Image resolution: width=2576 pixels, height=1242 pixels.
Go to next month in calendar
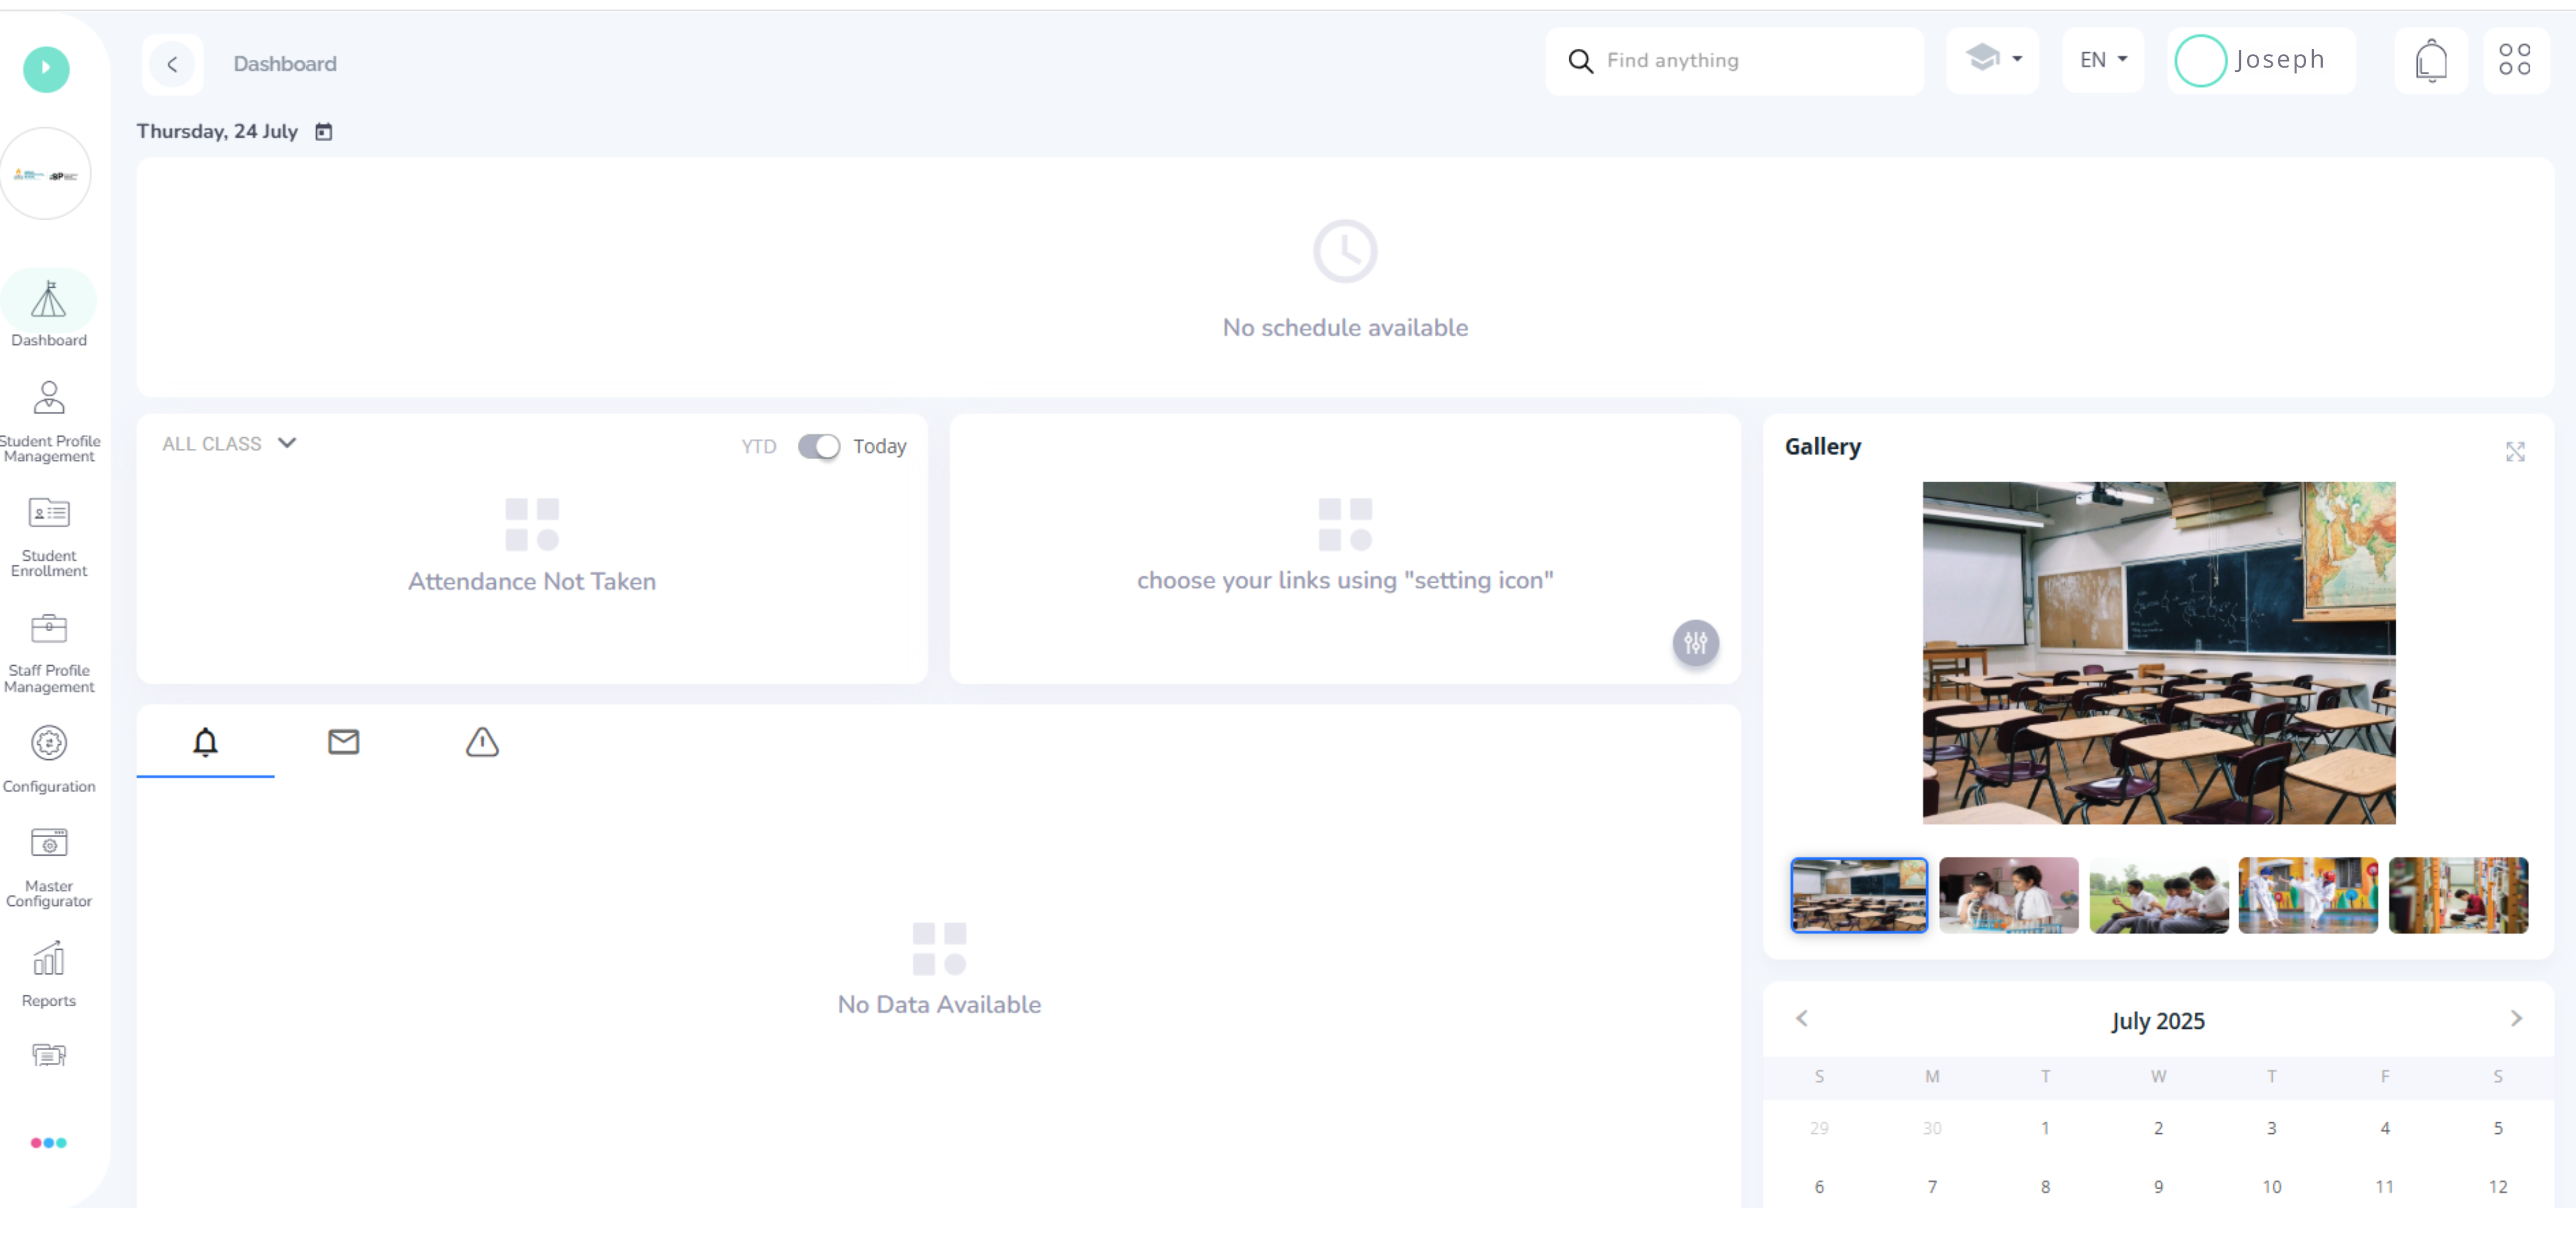(2515, 1018)
